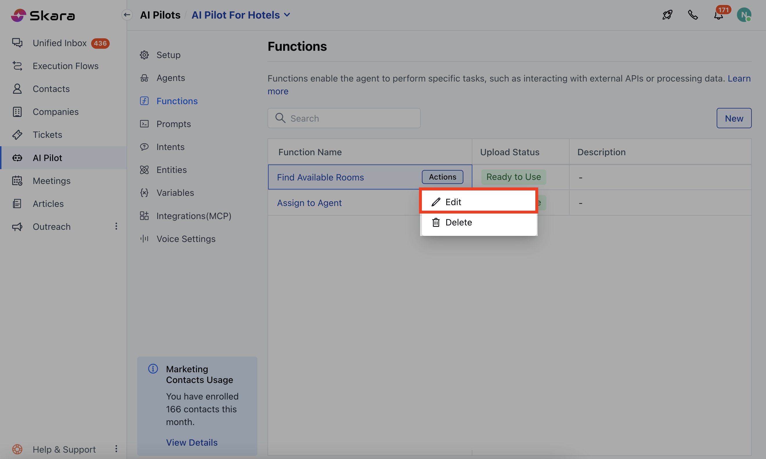This screenshot has height=459, width=766.
Task: Open the Voice Settings section
Action: 185,239
